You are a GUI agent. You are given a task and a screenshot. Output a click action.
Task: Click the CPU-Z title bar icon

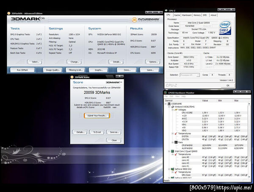[x=166, y=11]
